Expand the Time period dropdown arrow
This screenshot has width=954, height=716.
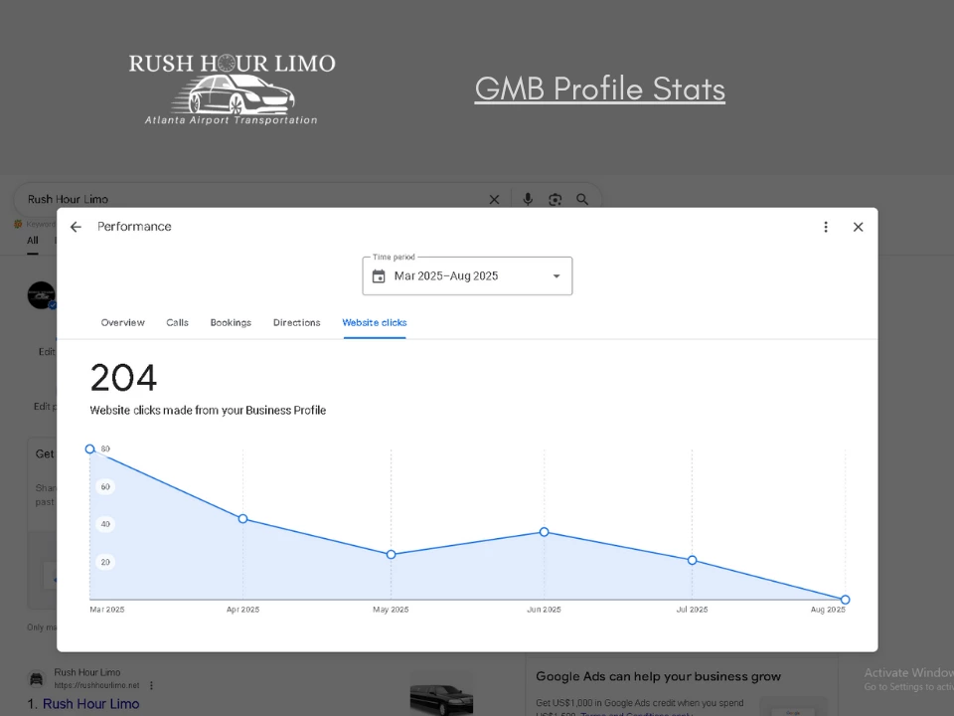coord(556,276)
